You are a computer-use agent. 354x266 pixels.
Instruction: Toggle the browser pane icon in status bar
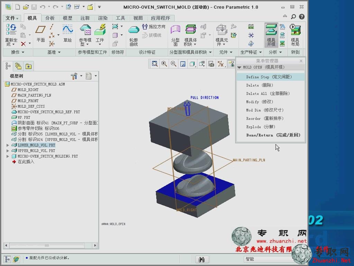click(16, 259)
